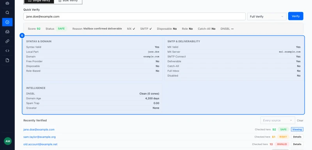
Task: Clear the recently verified list
Action: tap(300, 121)
